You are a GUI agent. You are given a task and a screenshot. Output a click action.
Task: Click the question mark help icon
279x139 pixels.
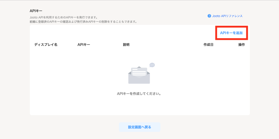click(209, 16)
